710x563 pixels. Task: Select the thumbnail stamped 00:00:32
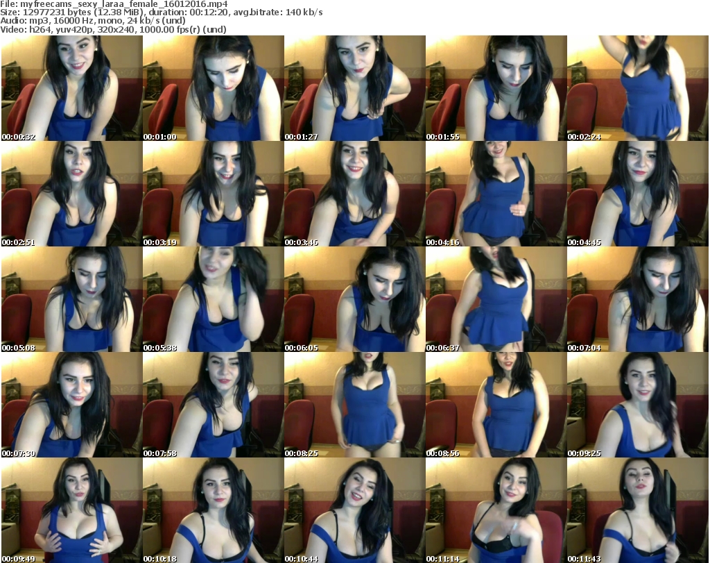(x=72, y=88)
